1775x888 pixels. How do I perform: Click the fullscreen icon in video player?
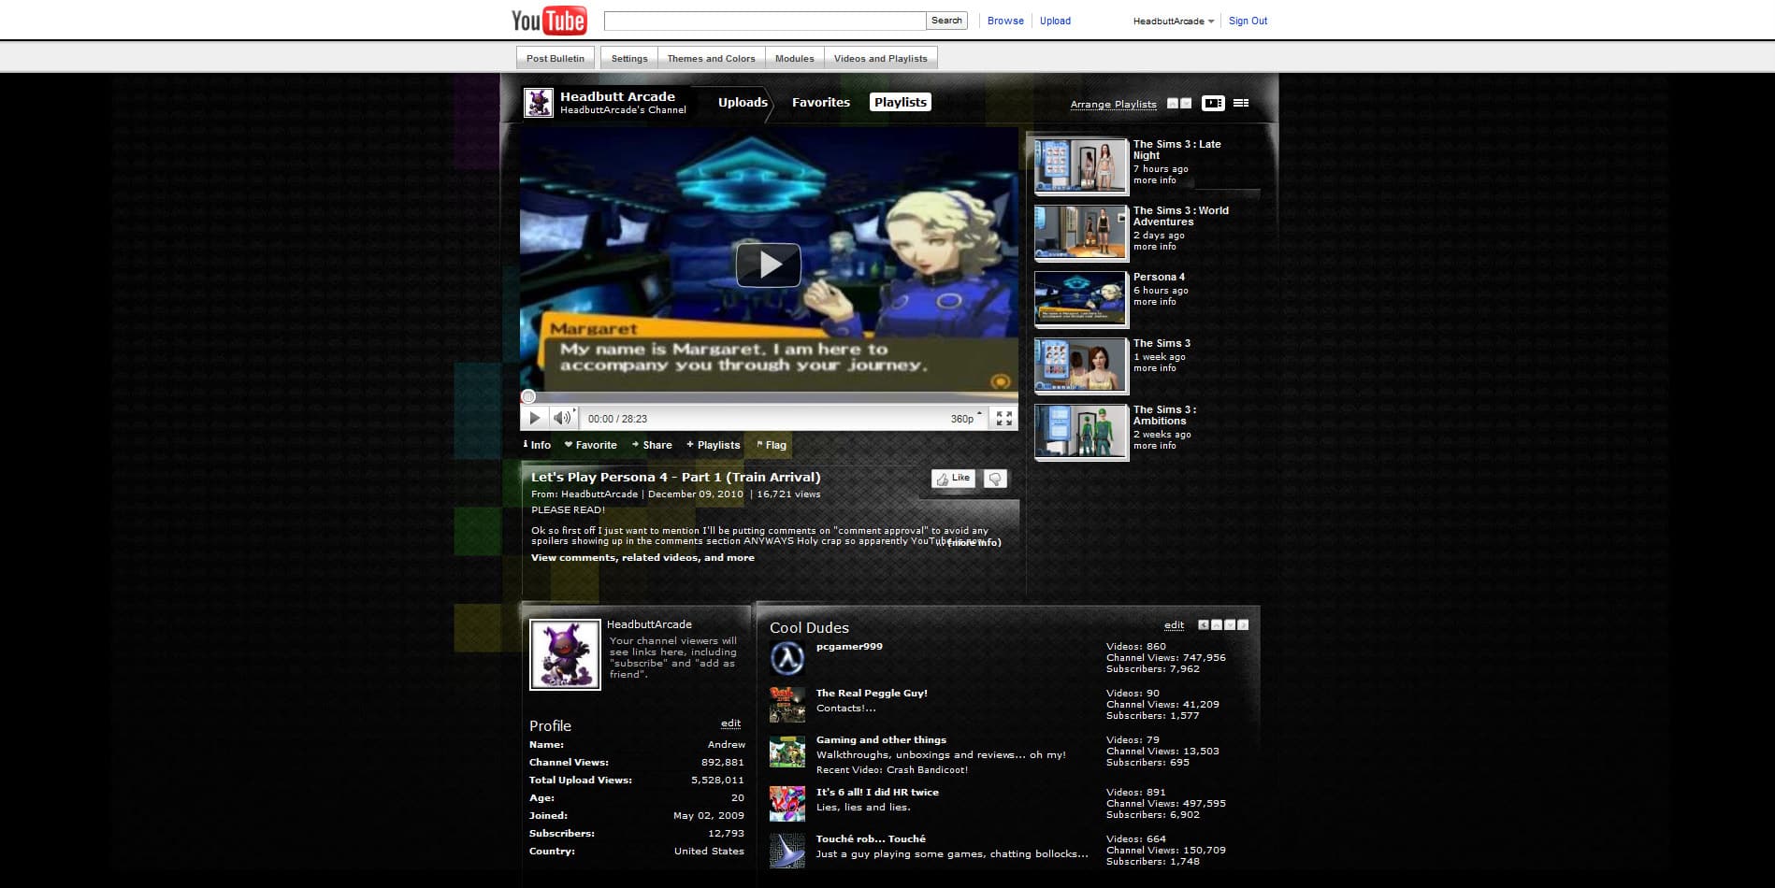[1003, 419]
